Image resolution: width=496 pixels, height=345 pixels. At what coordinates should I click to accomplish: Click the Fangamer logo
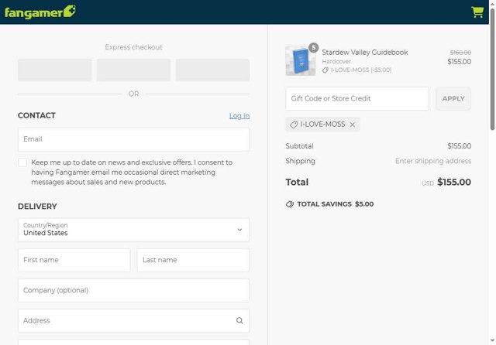click(x=40, y=12)
